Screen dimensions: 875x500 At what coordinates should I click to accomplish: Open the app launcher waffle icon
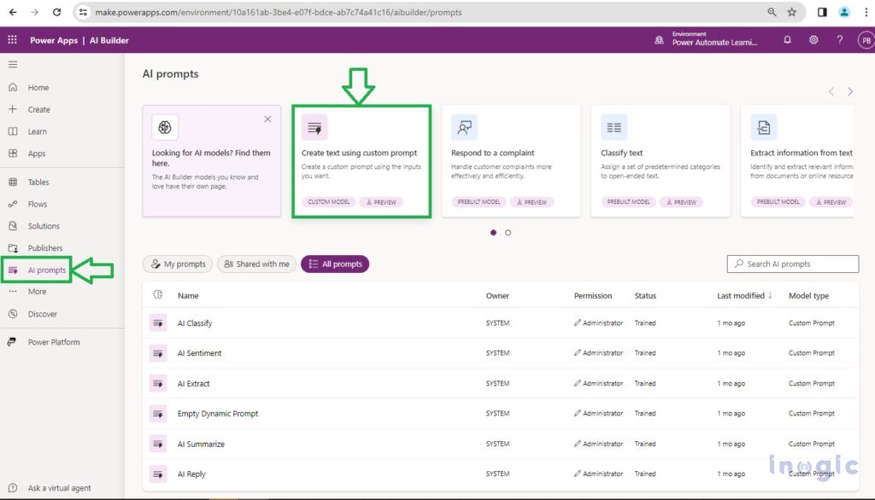point(12,40)
